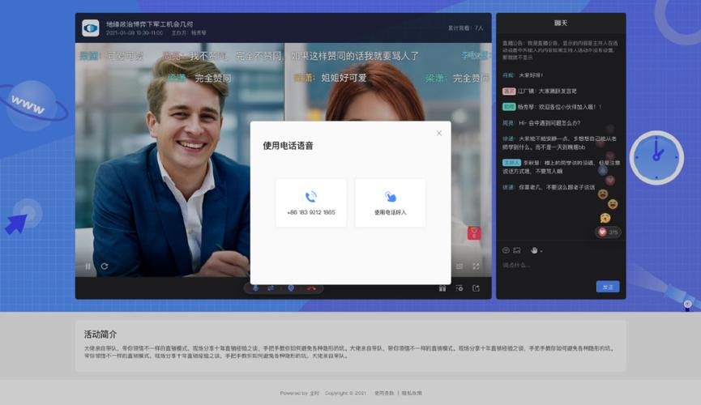Image resolution: width=701 pixels, height=405 pixels.
Task: Pause the live video playback
Action: coord(88,266)
